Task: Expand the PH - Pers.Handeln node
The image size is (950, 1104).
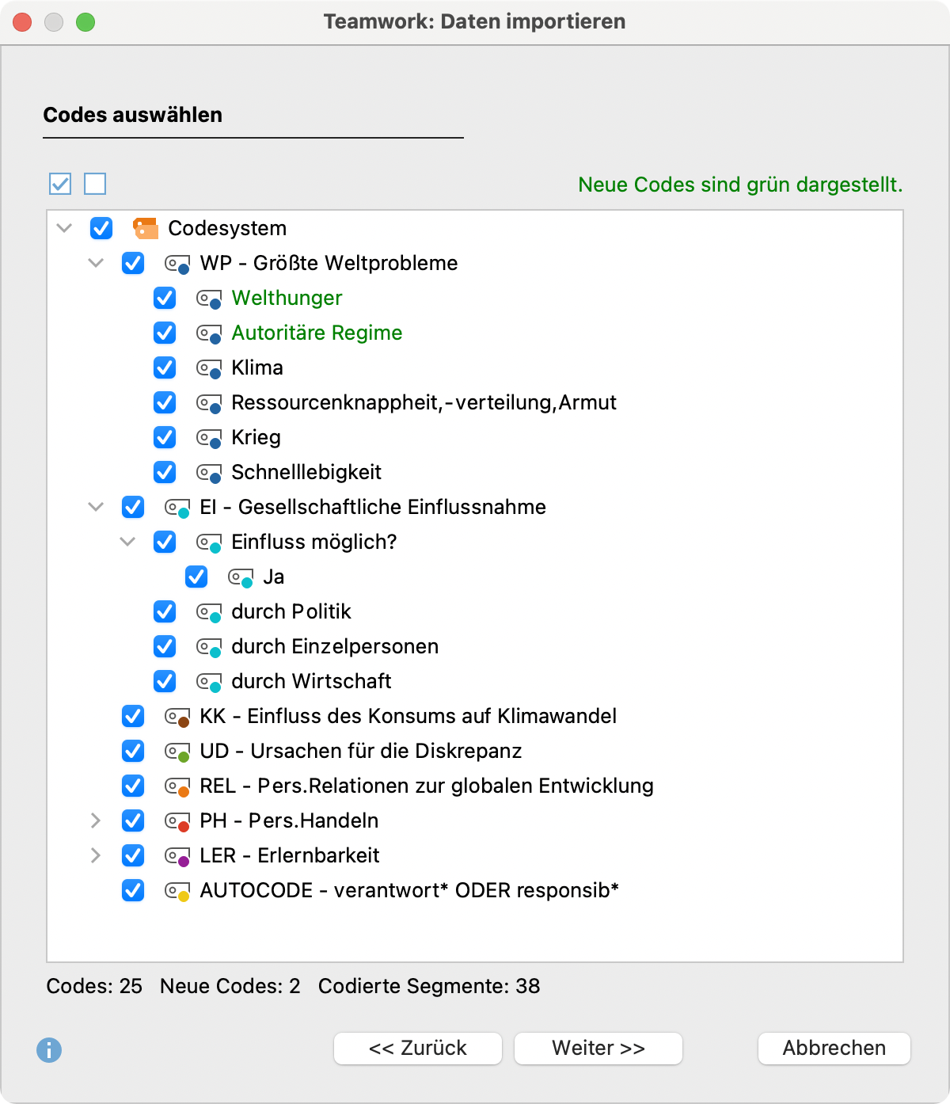Action: click(x=96, y=820)
